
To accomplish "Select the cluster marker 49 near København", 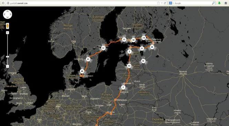I will [x=82, y=71].
